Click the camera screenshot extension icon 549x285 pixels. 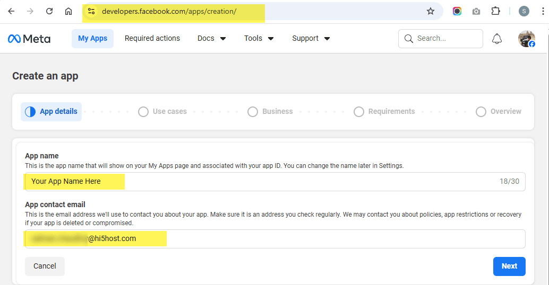(x=476, y=11)
